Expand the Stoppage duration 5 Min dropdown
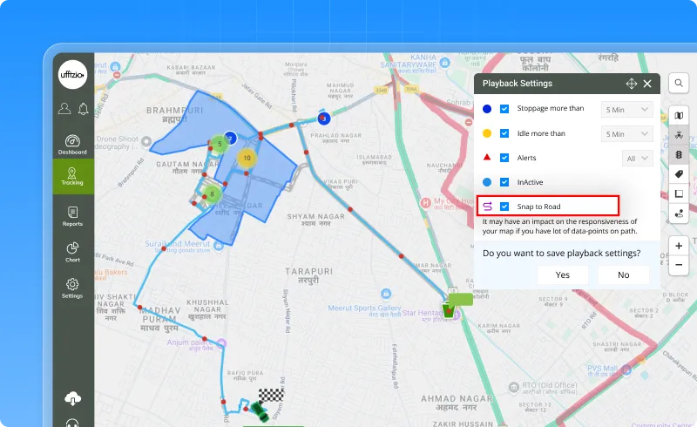697x427 pixels. click(627, 109)
